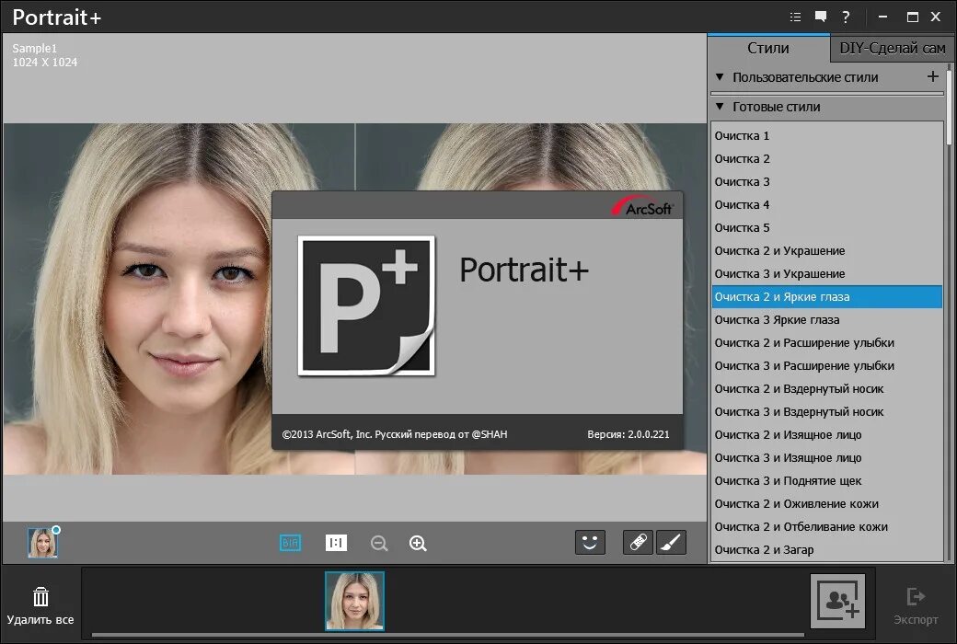Zoom in with the plus magnifier

tap(418, 544)
